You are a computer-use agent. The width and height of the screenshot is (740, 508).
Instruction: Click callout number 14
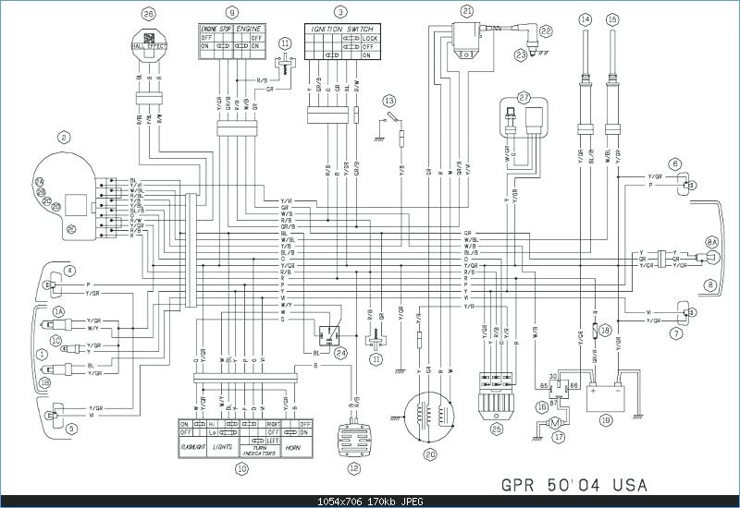586,19
